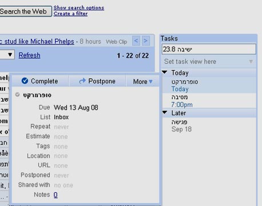Collapse the Later tasks section

click(165, 112)
